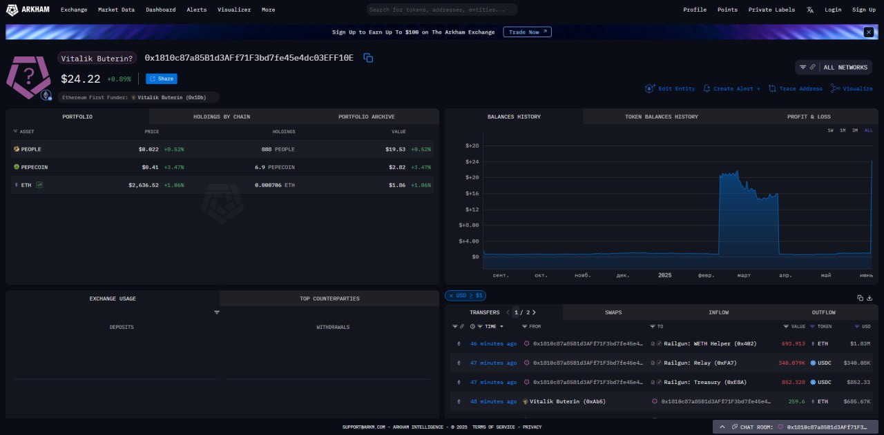Go to previous transfers page
This screenshot has width=884, height=435.
pyautogui.click(x=508, y=312)
